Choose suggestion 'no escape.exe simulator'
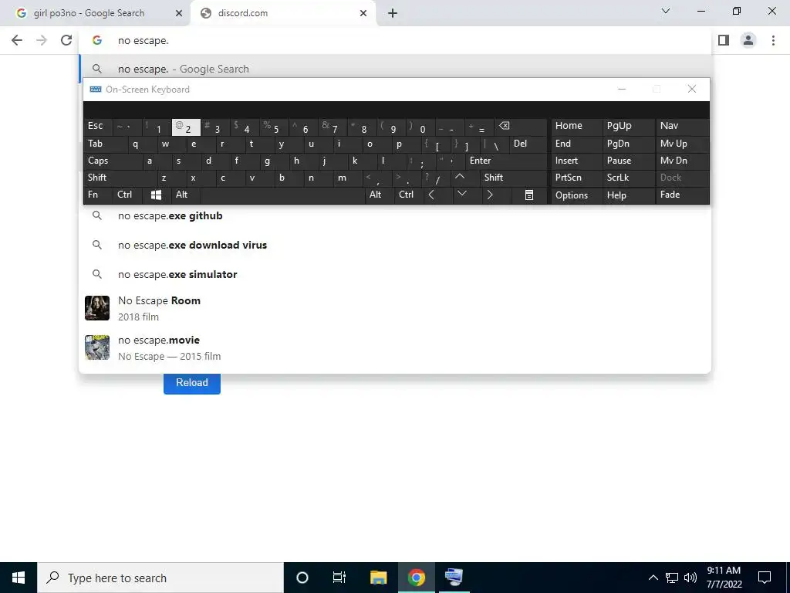The width and height of the screenshot is (790, 593). tap(395, 274)
